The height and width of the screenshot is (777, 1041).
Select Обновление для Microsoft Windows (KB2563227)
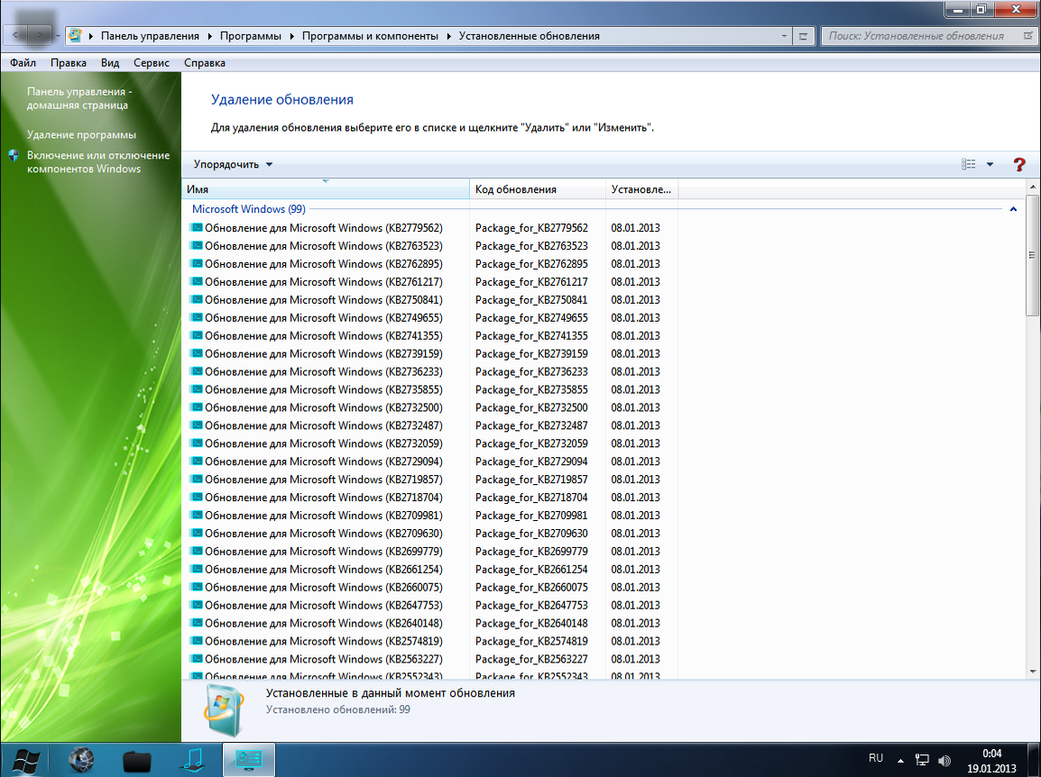[323, 659]
